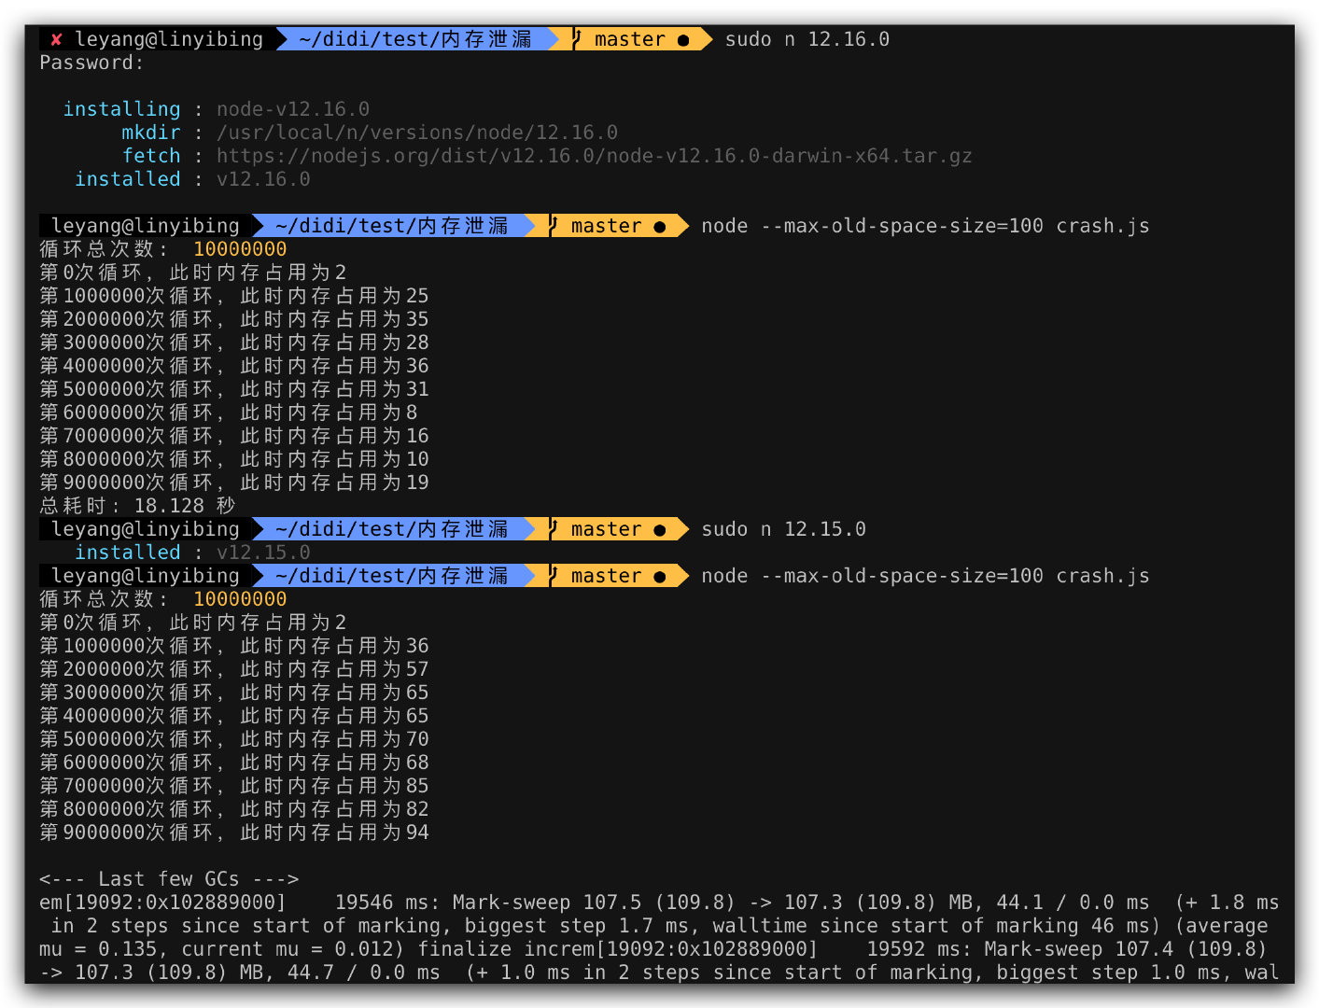1319x1008 pixels.
Task: Click the branch icon beside 'sudo n 12.15.0'
Action: pos(554,529)
